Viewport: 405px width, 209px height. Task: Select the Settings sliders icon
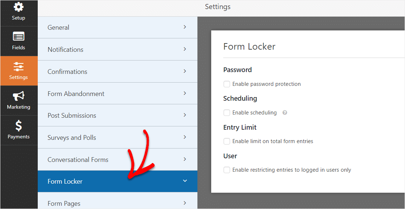(x=19, y=67)
